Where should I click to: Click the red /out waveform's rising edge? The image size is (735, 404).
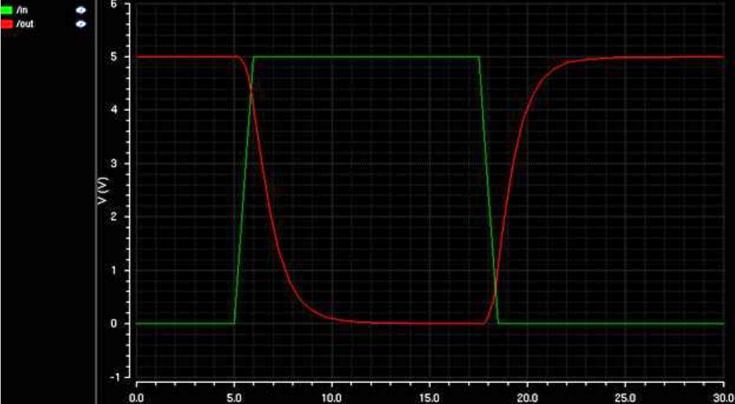tap(508, 190)
